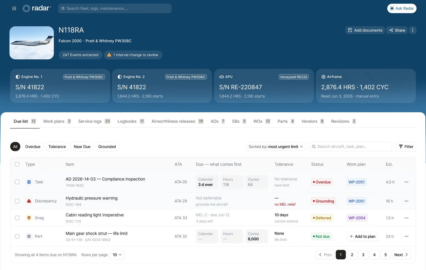This screenshot has width=426, height=270.
Task: Click the warning icon on interval change chip
Action: (109, 55)
